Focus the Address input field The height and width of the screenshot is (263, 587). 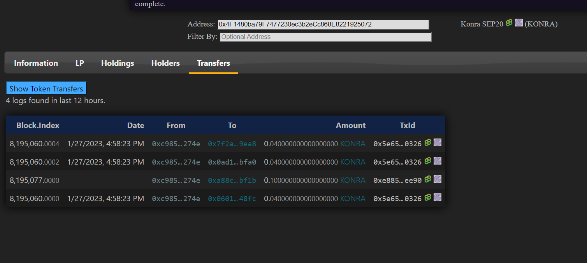coord(323,25)
